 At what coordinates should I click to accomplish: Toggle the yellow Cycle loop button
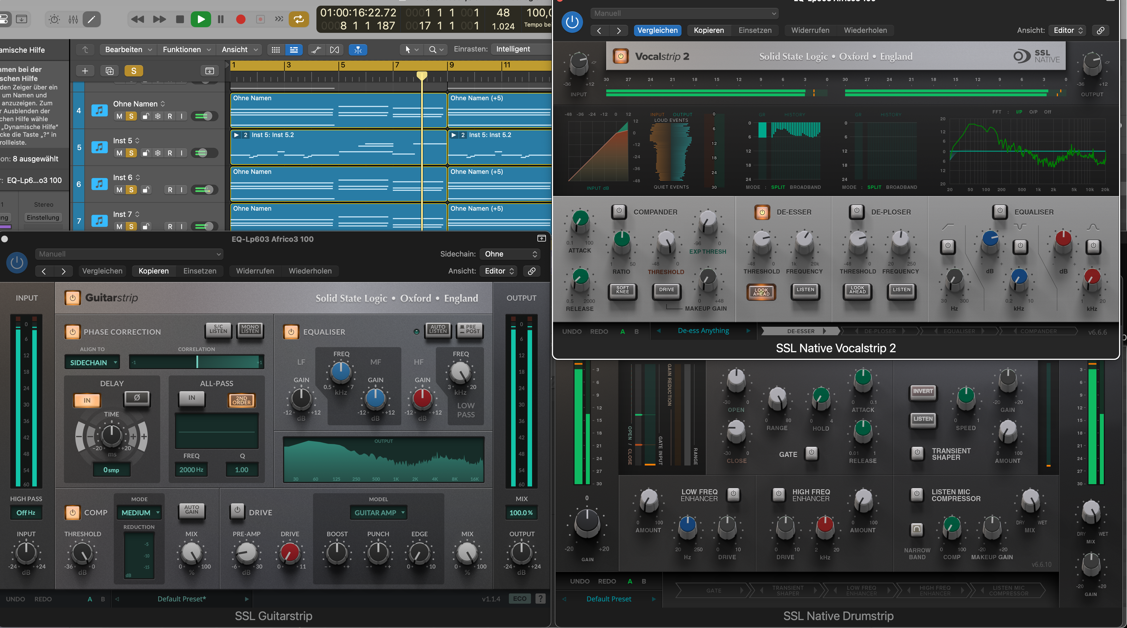tap(299, 19)
